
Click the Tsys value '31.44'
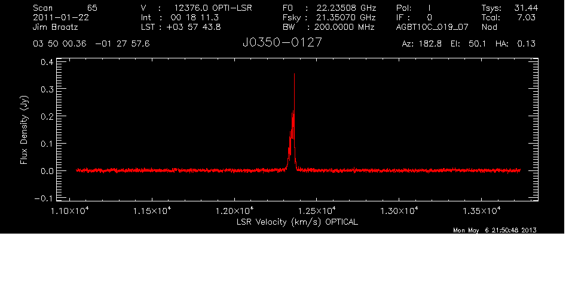(x=526, y=8)
